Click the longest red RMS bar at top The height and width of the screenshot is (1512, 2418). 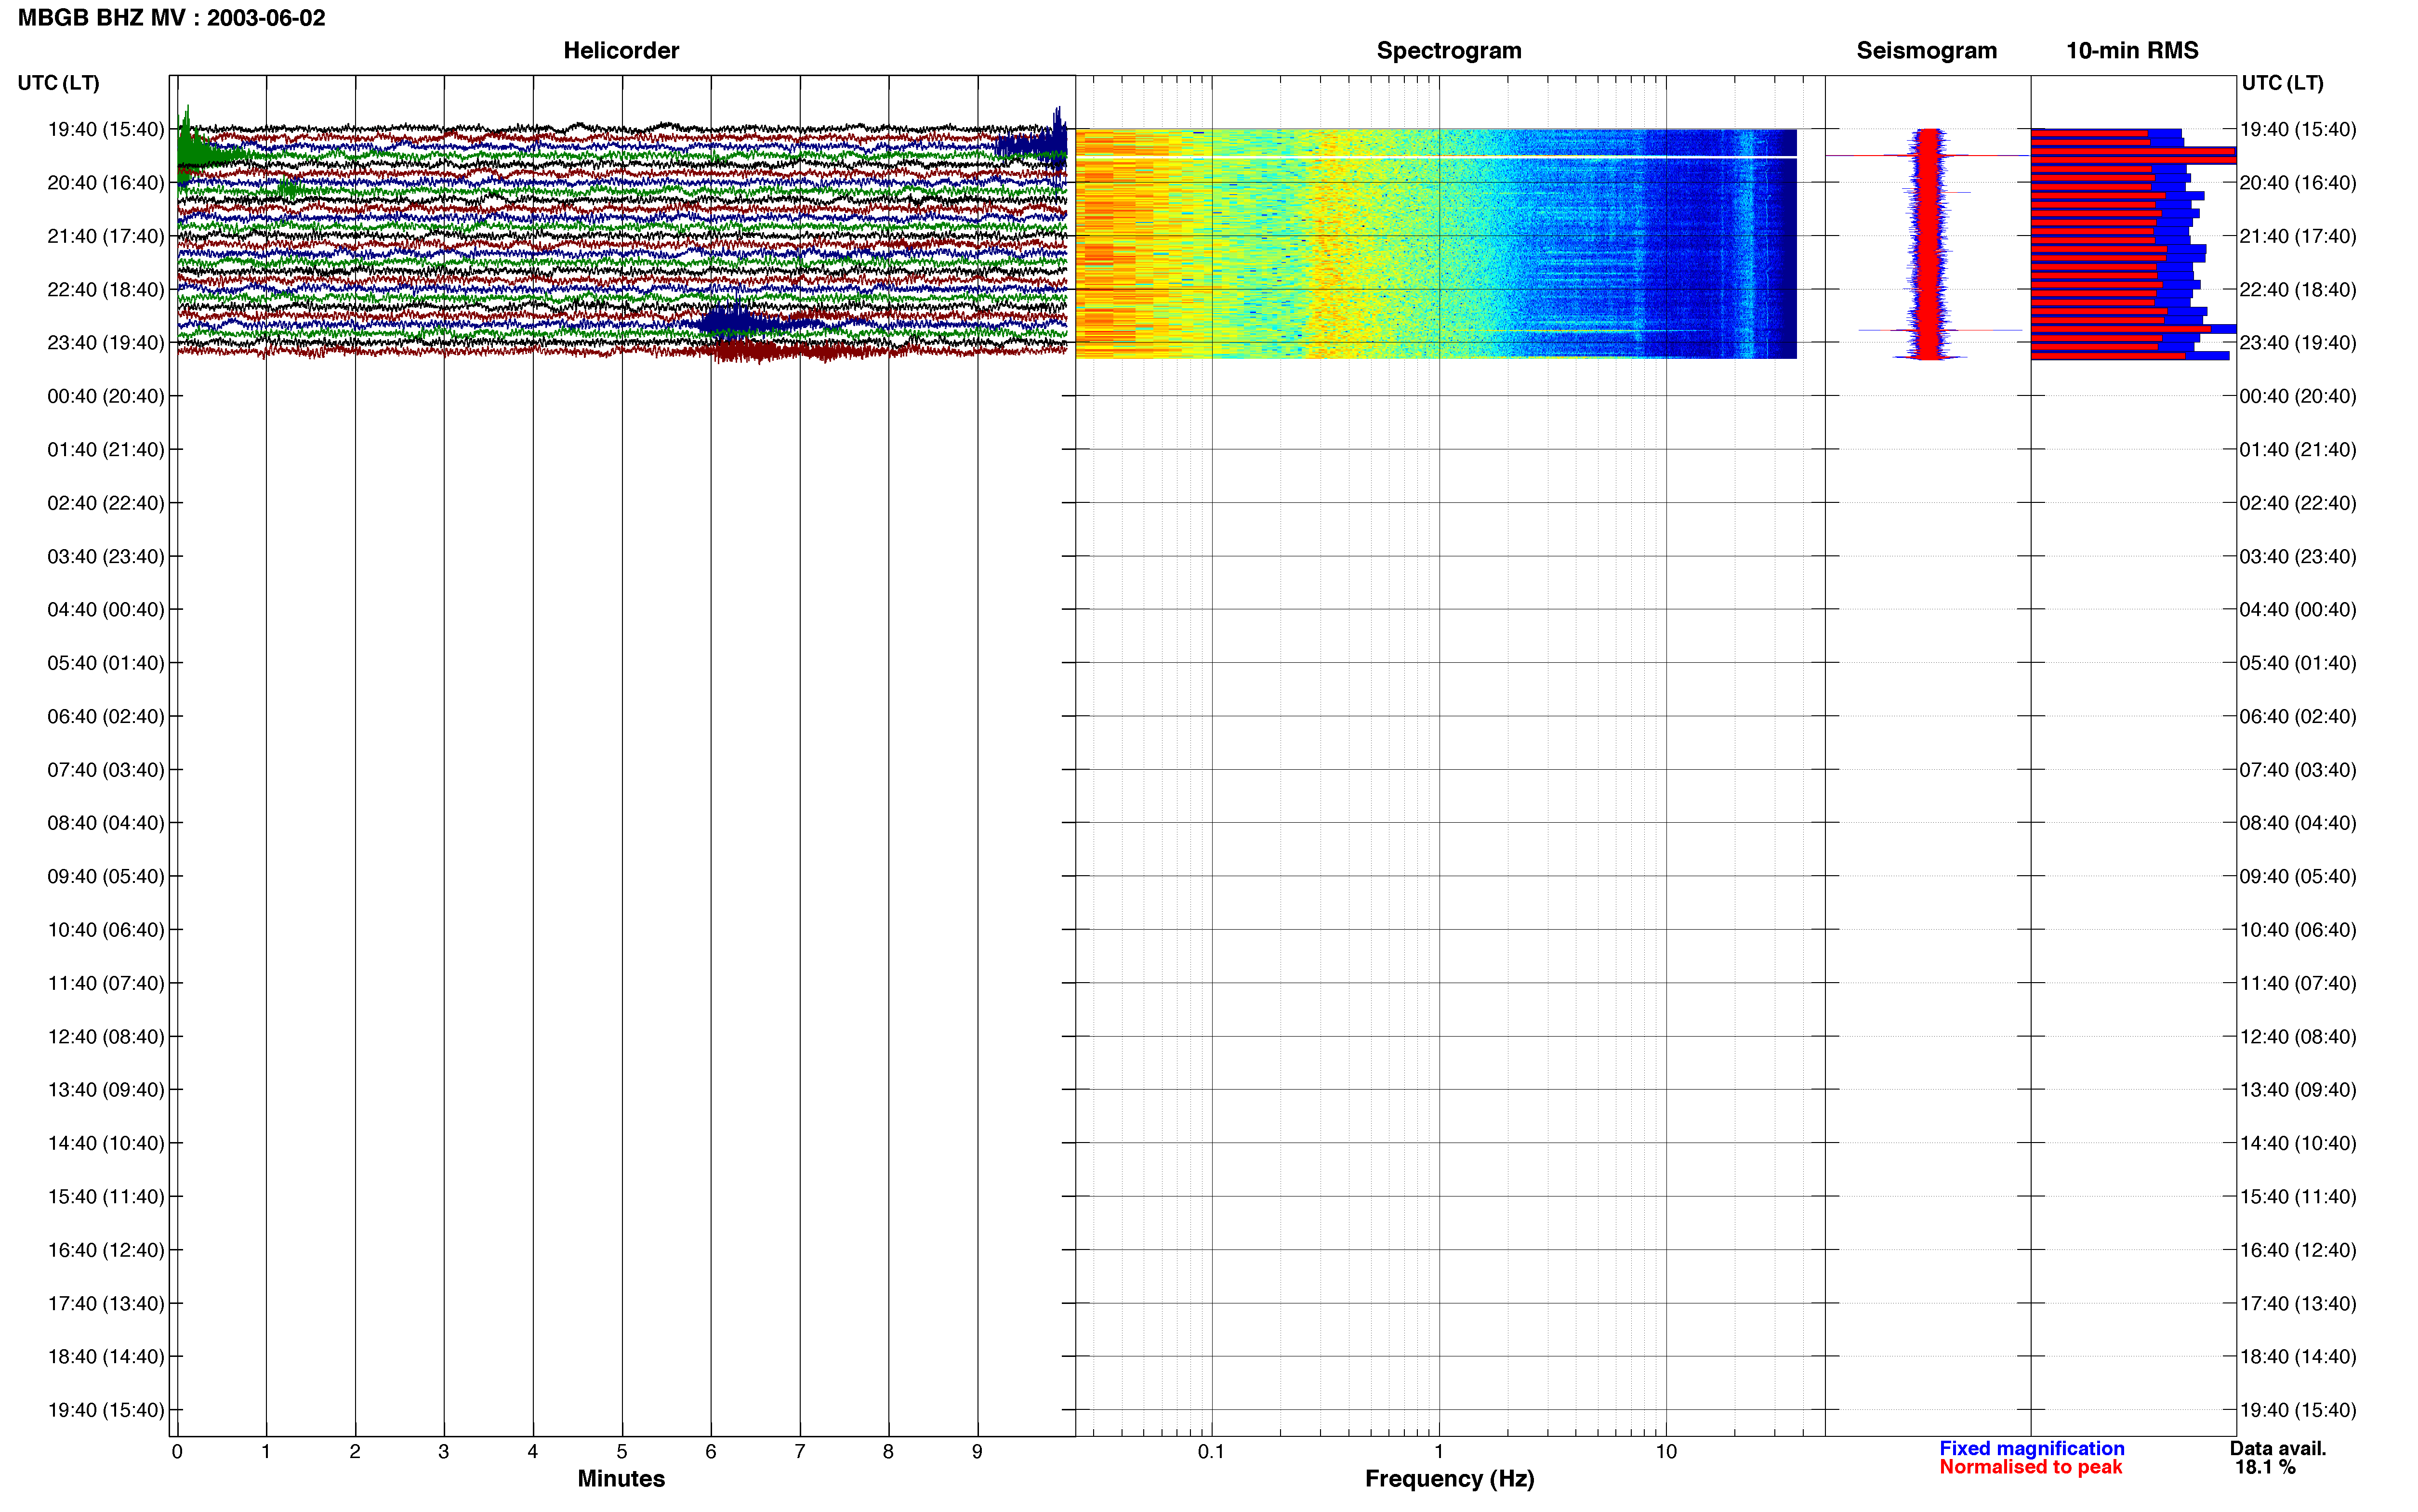(2133, 155)
